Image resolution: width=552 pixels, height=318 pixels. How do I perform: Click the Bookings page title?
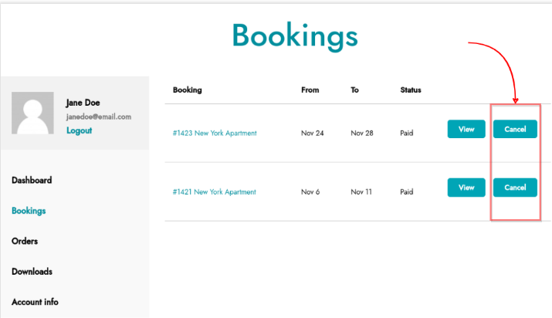295,36
